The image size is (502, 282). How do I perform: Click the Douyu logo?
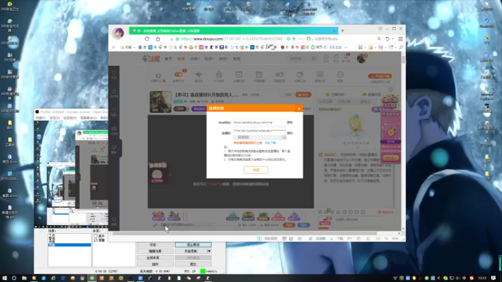click(151, 58)
